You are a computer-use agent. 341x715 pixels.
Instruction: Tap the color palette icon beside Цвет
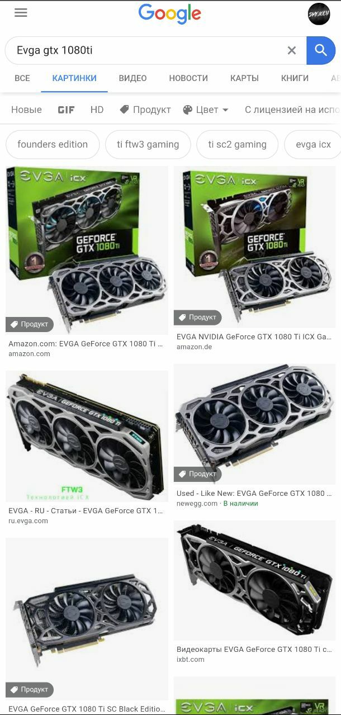[188, 110]
